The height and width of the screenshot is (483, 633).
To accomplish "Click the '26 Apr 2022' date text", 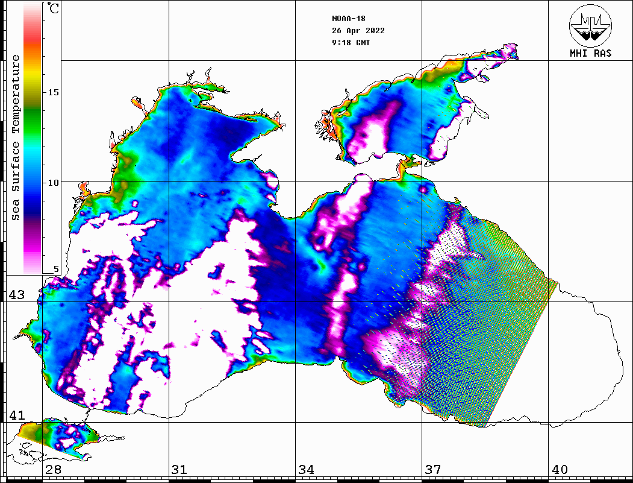I will (x=358, y=31).
